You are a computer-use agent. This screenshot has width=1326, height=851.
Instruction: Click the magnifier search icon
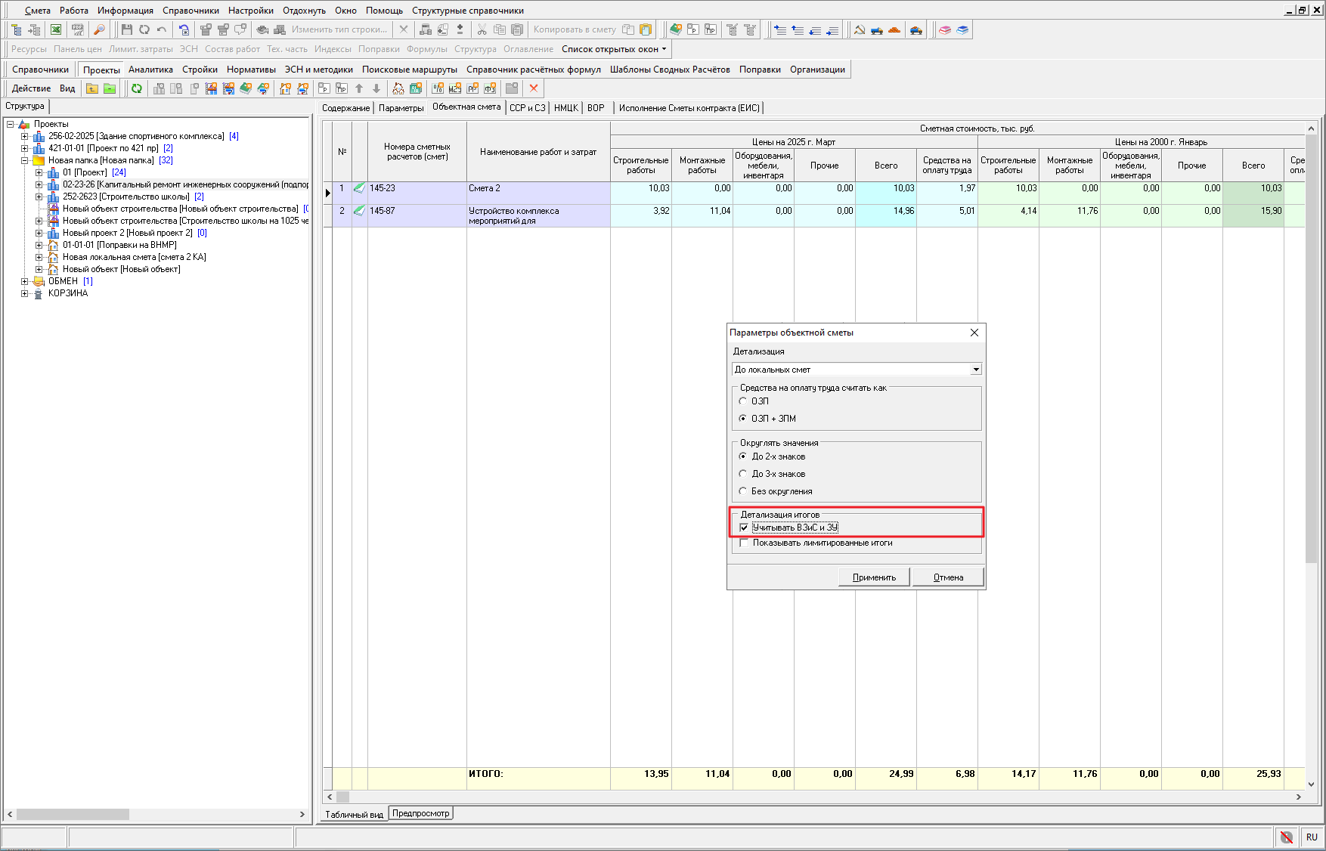point(99,29)
